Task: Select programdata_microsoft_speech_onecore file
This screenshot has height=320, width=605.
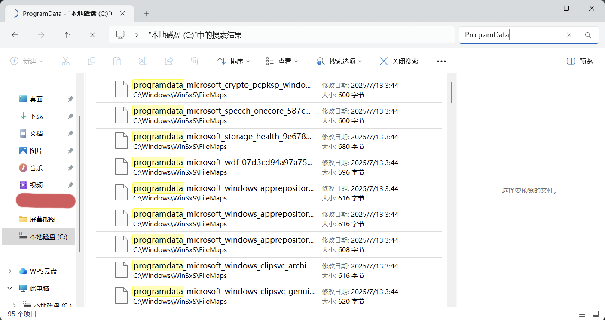Action: point(269,115)
